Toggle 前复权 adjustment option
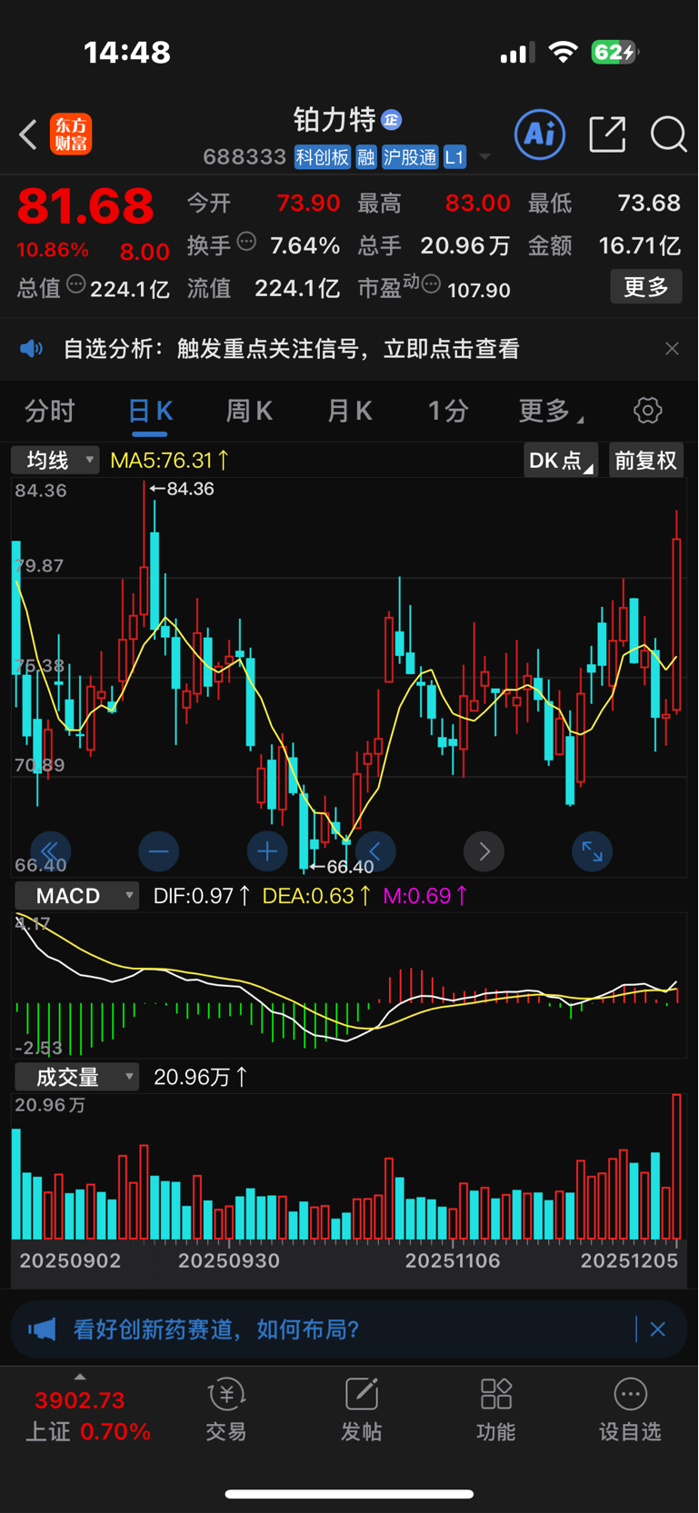 tap(645, 461)
